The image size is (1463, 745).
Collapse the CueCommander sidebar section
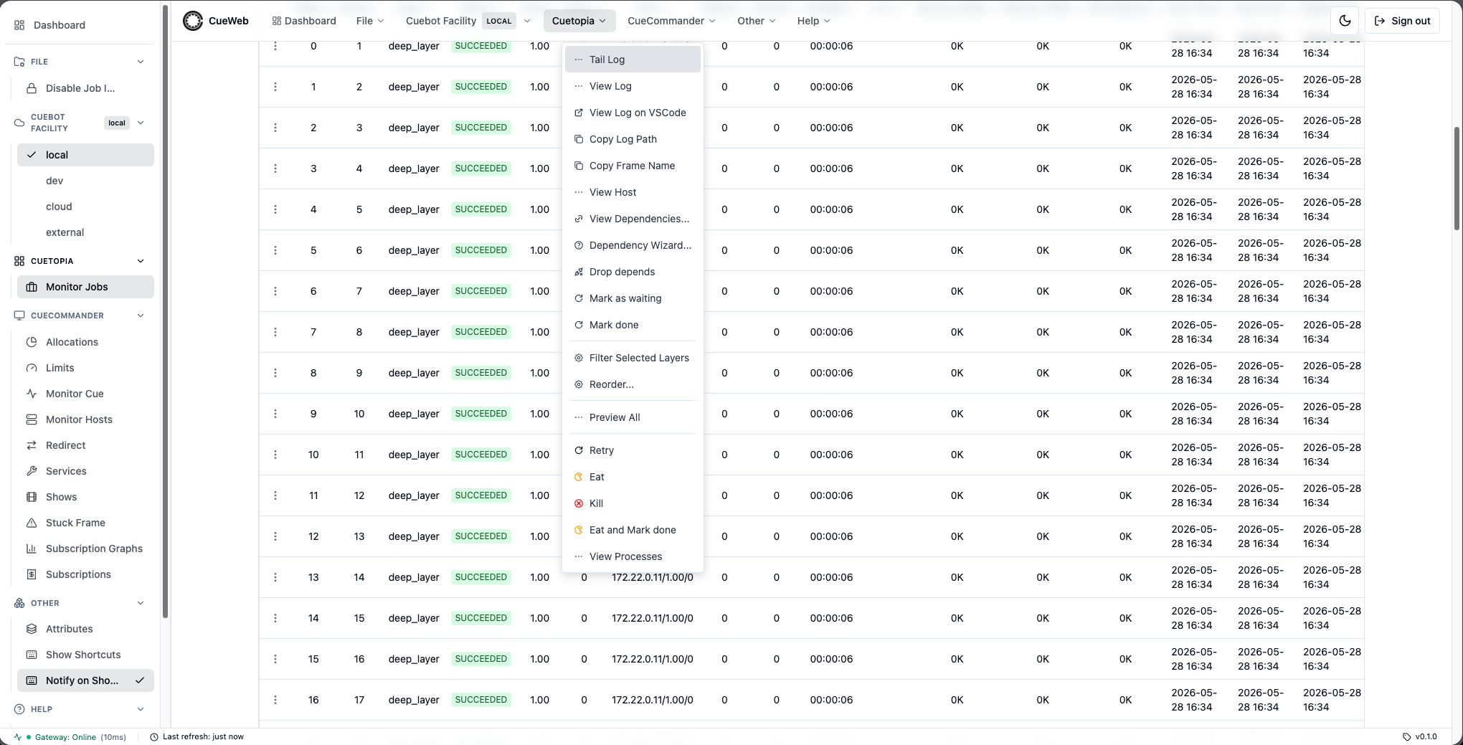(141, 315)
